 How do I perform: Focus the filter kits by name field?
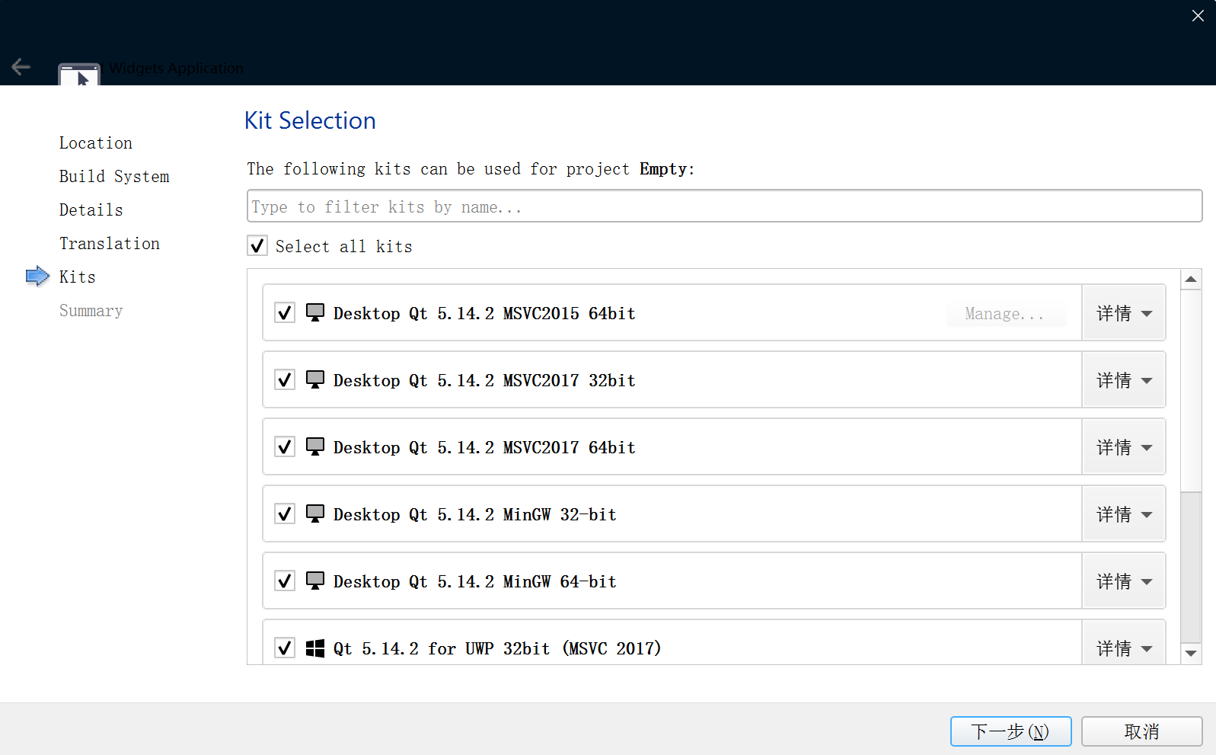724,206
